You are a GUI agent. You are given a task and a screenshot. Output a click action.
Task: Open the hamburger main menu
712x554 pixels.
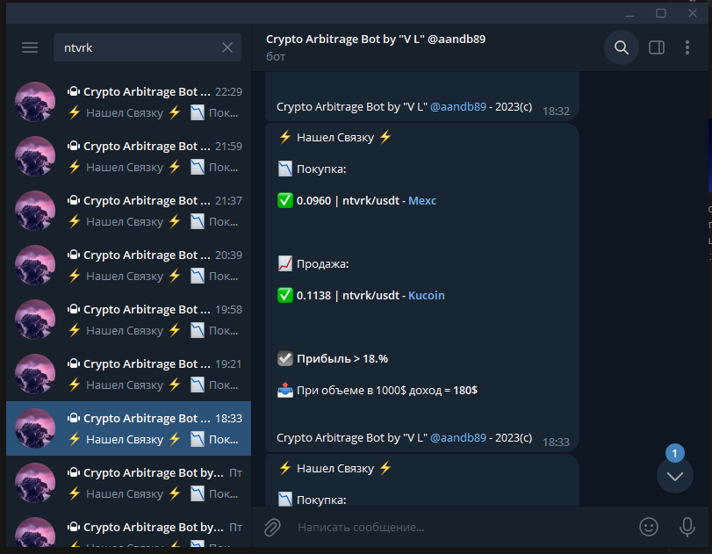(30, 47)
